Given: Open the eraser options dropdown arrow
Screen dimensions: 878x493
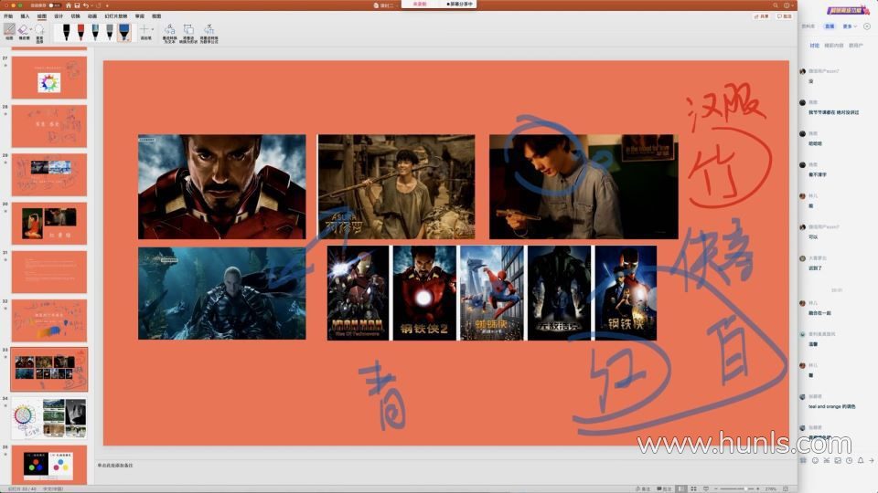Looking at the screenshot, I should click(x=31, y=29).
